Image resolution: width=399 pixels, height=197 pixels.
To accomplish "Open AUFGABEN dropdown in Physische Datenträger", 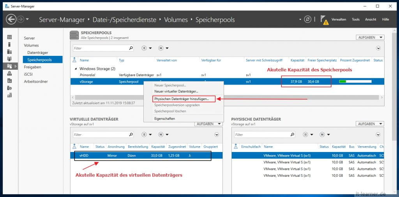I will point(370,124).
